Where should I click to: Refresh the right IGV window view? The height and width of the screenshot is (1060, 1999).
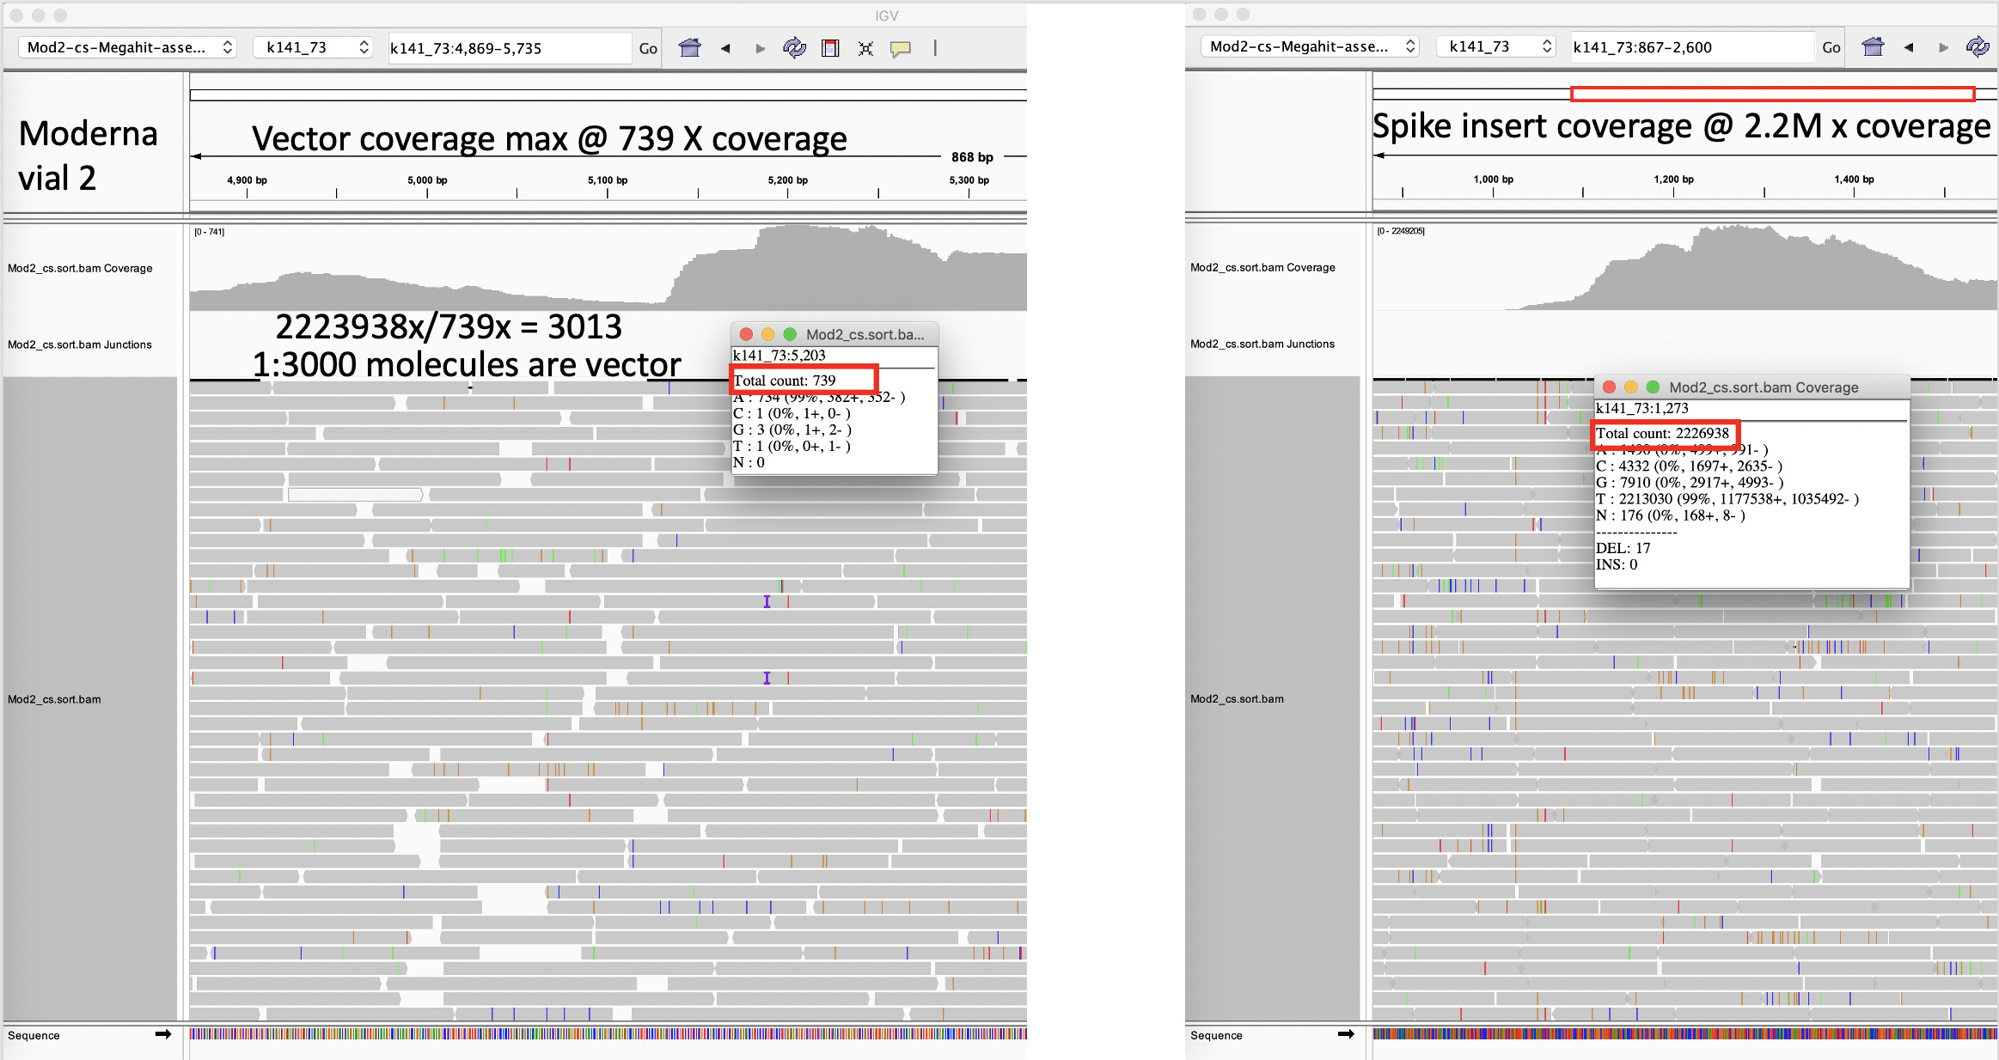[1978, 47]
